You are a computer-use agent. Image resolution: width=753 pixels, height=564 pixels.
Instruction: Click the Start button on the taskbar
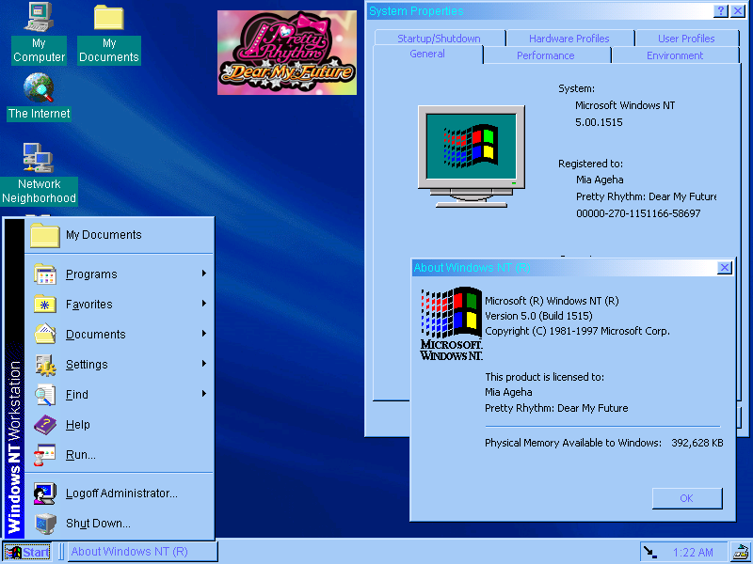click(x=27, y=553)
